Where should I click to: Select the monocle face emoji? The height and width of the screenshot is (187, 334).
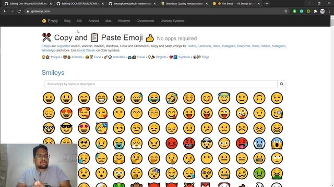coord(277,113)
